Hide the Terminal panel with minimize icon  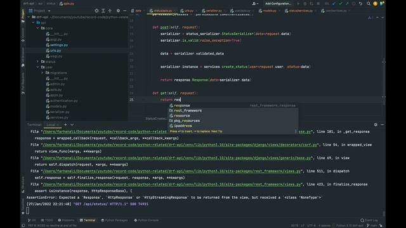click(x=382, y=125)
